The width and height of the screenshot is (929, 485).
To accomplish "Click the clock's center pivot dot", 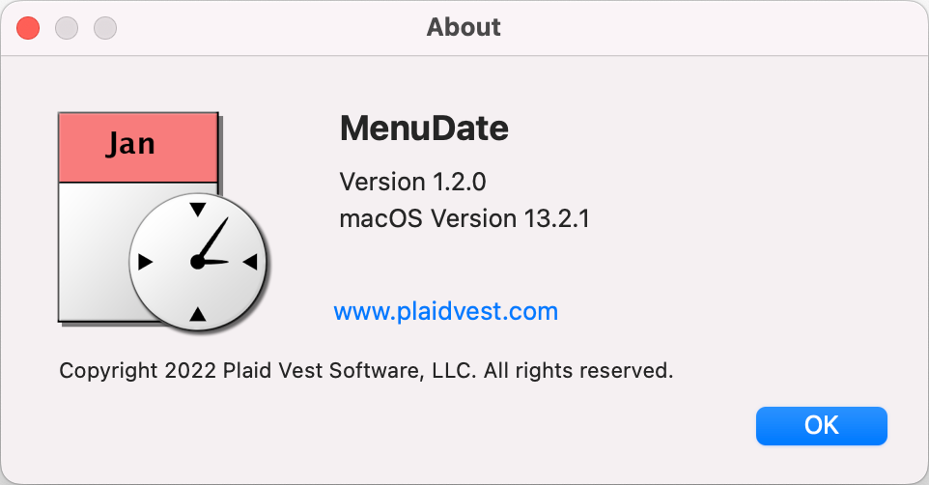I will tap(197, 262).
